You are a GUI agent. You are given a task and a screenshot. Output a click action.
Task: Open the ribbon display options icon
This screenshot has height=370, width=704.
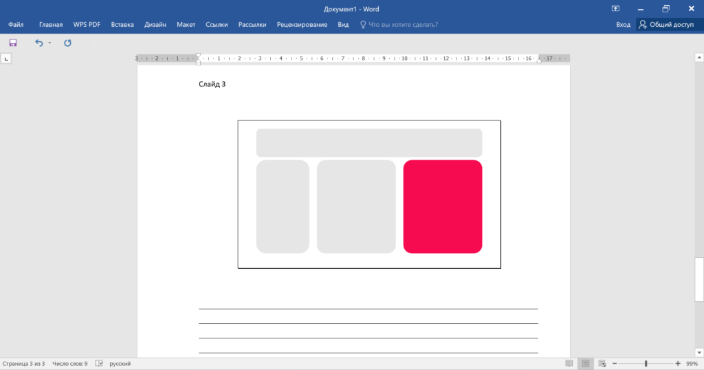pyautogui.click(x=615, y=8)
